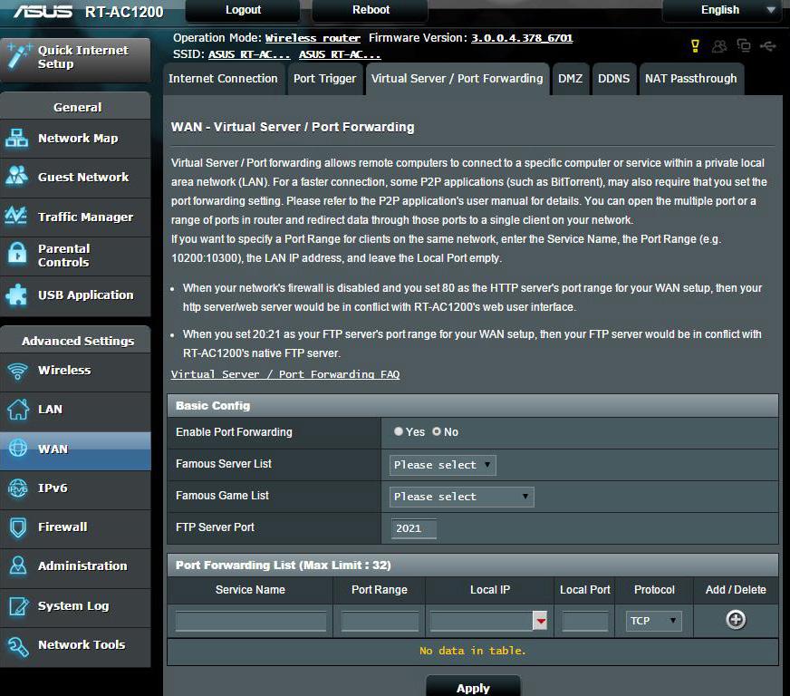The height and width of the screenshot is (696, 790).
Task: Open the Wireless router operation mode link
Action: click(x=313, y=38)
